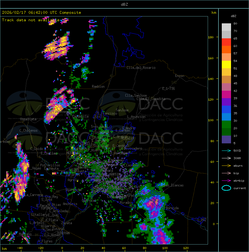Image resolution: width=249 pixels, height=252 pixels.
Task: Select the bright yellow 51-54 dBZ swatch
Action: [226, 65]
